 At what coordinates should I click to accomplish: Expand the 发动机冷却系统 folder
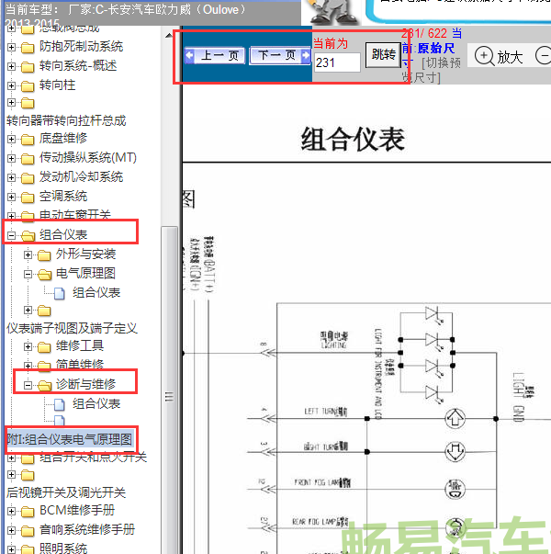click(x=11, y=177)
